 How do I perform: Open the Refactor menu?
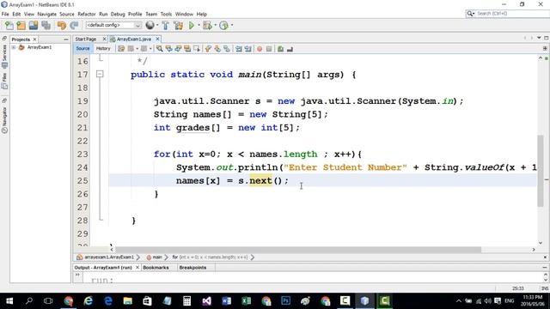[x=86, y=14]
